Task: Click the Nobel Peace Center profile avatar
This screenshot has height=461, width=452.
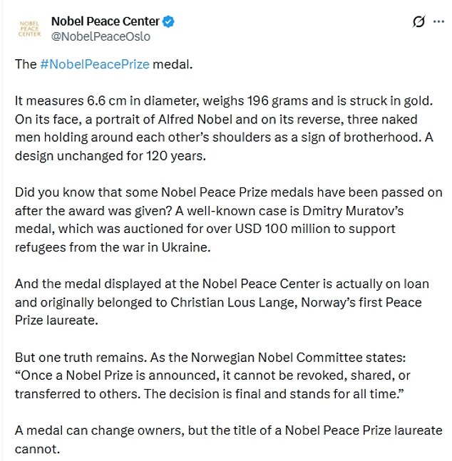Action: (29, 29)
